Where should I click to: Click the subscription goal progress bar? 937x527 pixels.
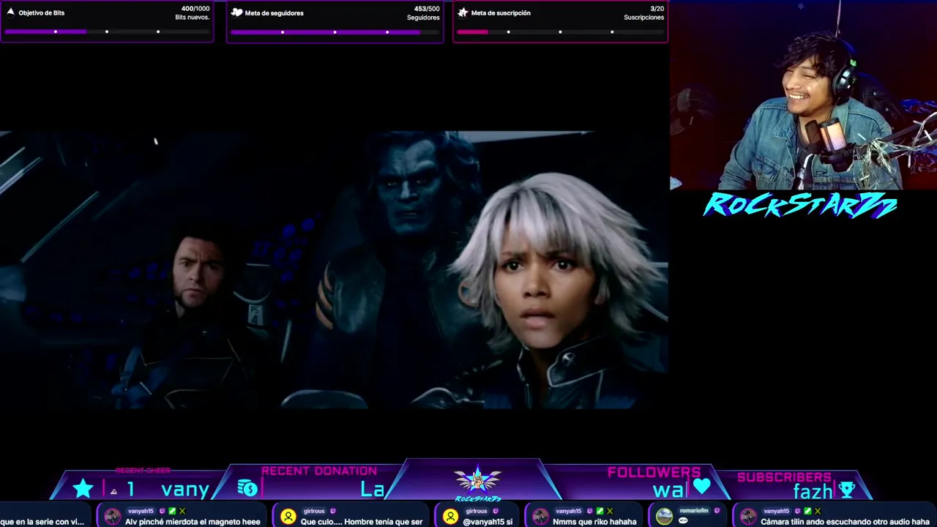point(560,31)
